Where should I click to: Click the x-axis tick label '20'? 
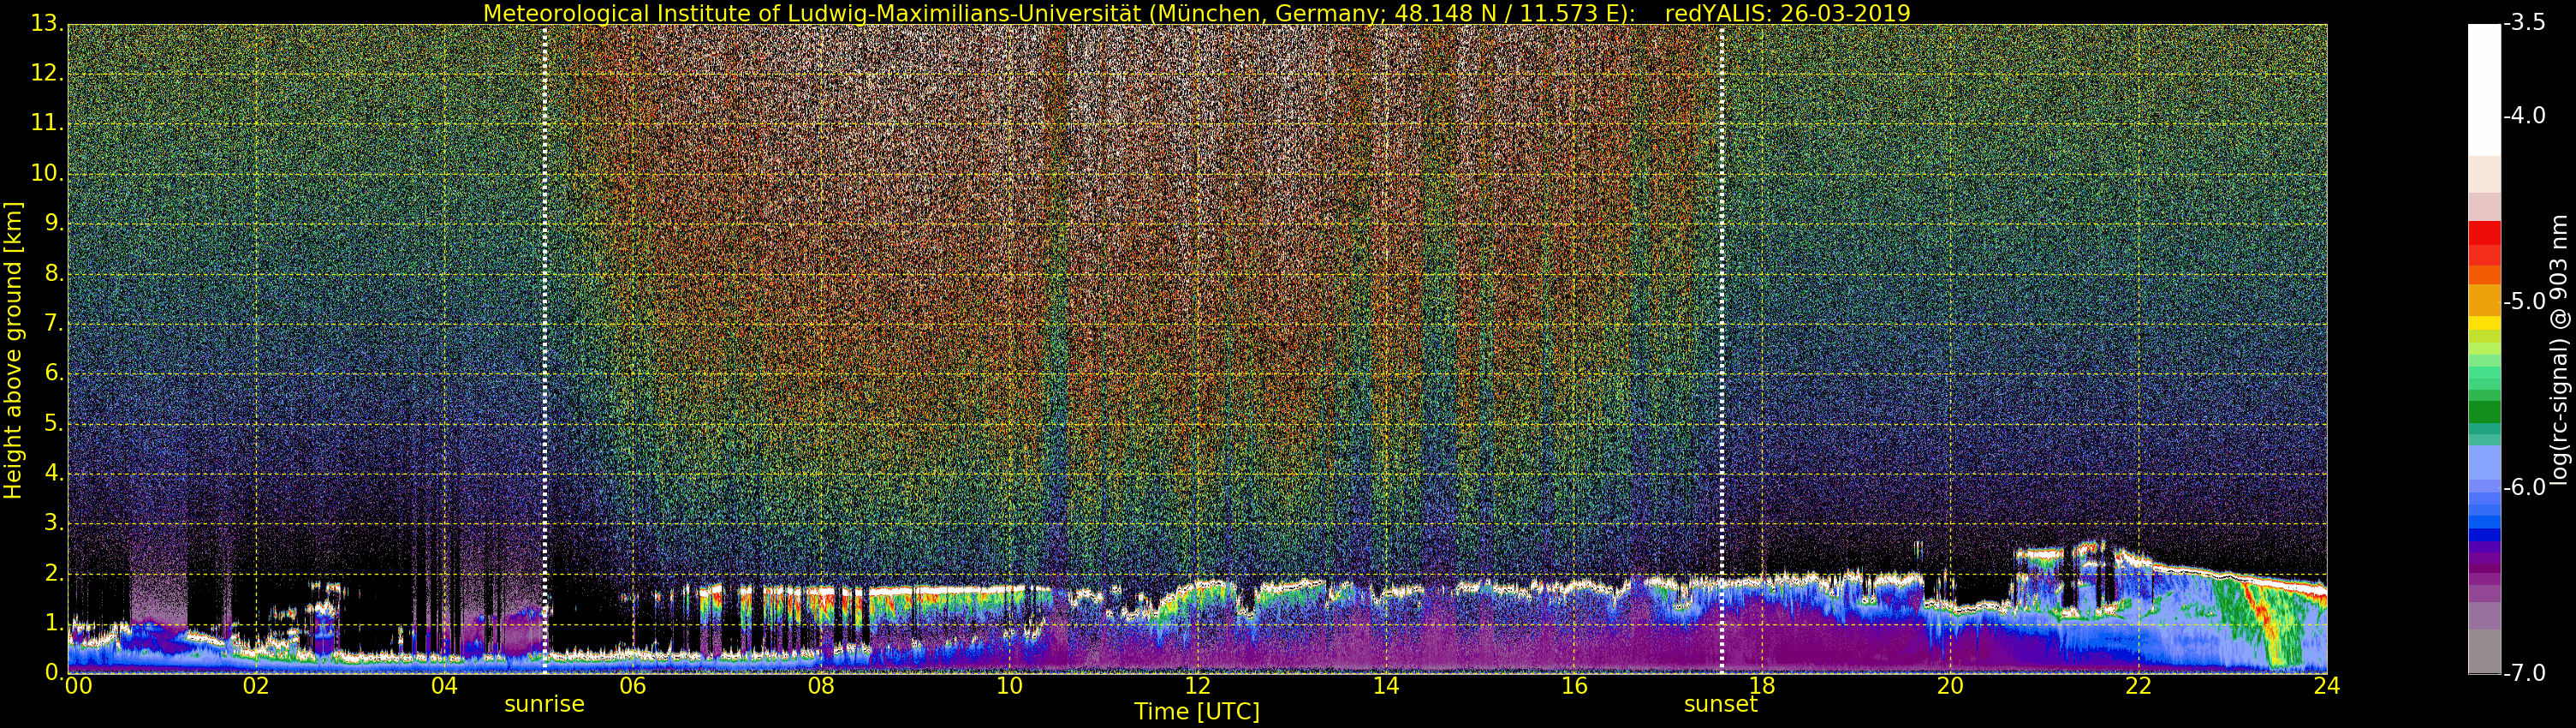(x=1950, y=686)
